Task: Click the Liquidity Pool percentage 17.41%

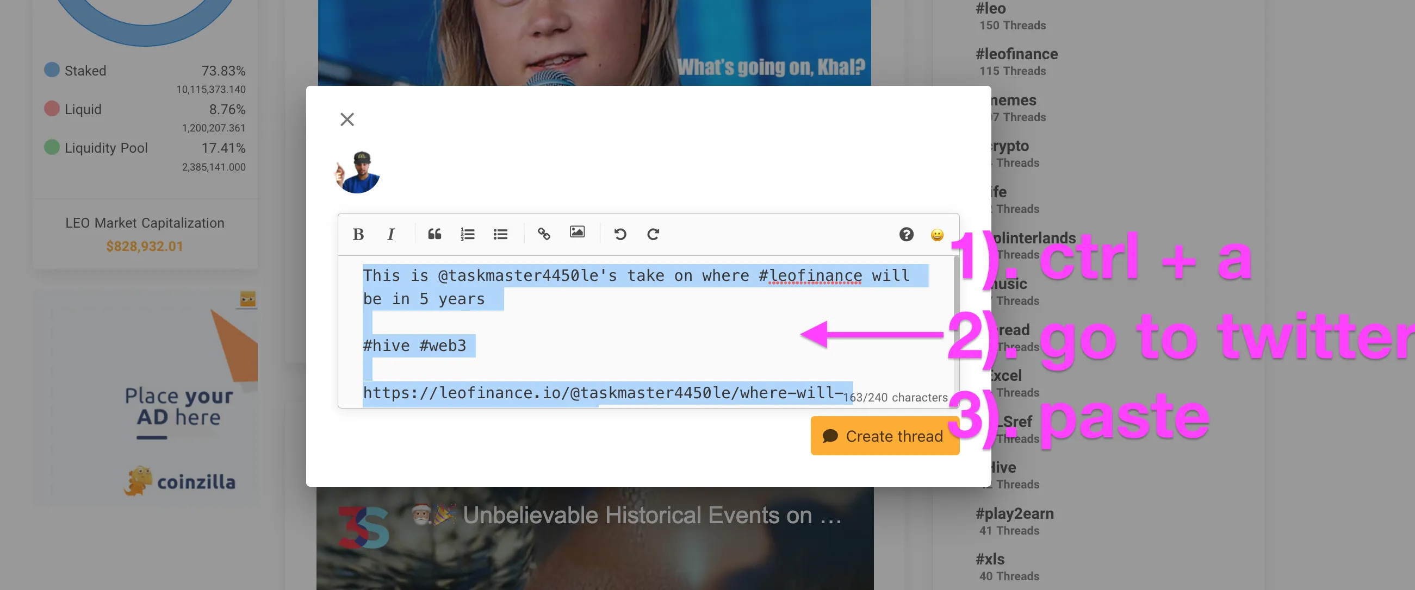Action: [x=223, y=148]
